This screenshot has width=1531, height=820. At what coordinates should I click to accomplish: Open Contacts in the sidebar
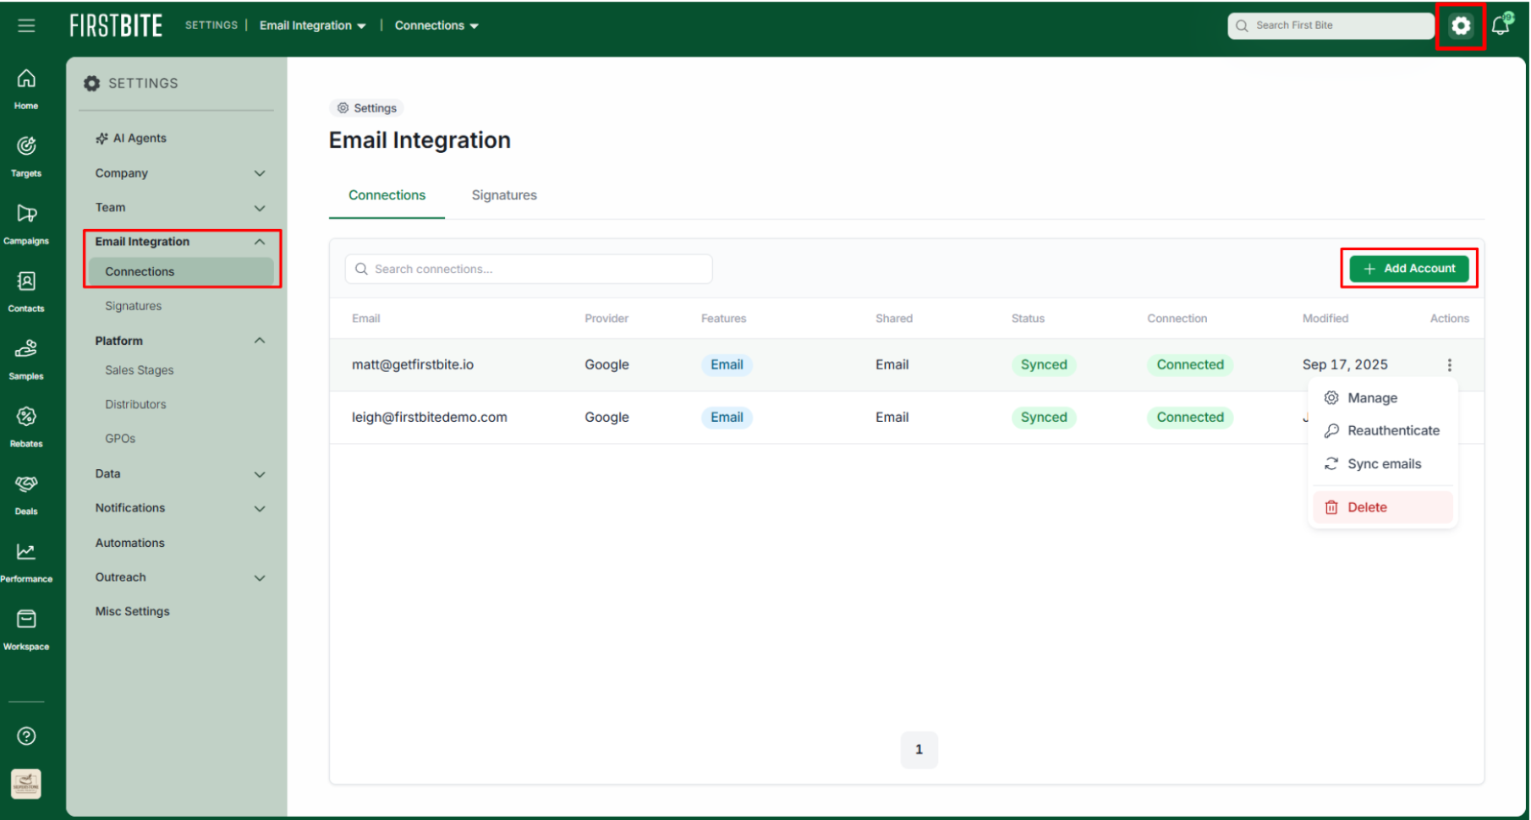pyautogui.click(x=26, y=292)
